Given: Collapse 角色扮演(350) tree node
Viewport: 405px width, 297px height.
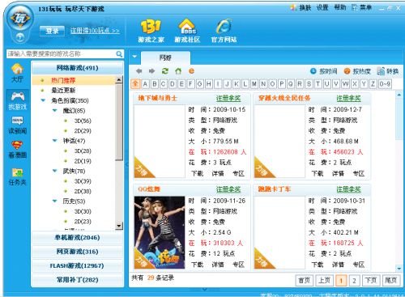Looking at the screenshot, I should 43,100.
